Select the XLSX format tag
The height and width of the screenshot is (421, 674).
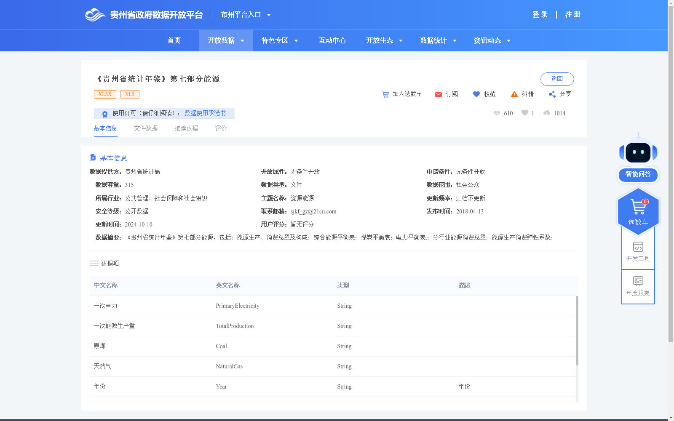point(105,94)
